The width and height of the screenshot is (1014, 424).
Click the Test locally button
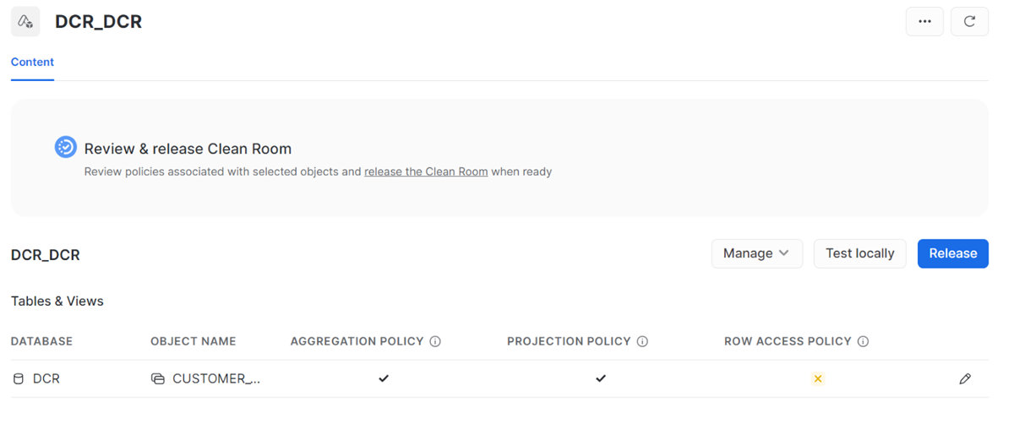tap(859, 253)
